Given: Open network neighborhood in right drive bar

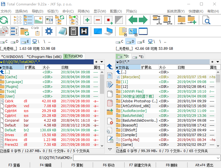Looking at the screenshot, I should pos(151,42).
